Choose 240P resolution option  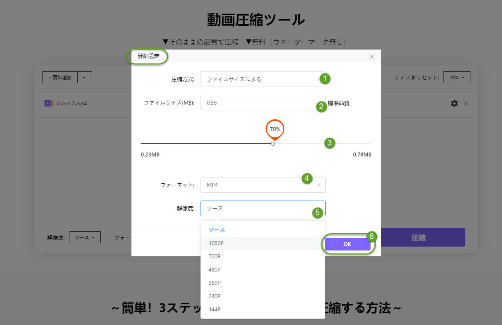[215, 296]
